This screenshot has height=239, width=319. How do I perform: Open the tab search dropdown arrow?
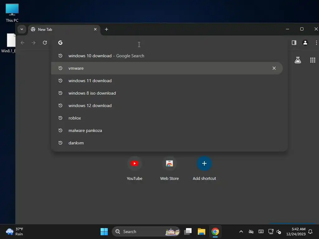tap(21, 29)
